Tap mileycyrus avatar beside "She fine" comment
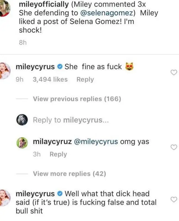The height and width of the screenshot is (221, 179). pyautogui.click(x=4, y=71)
